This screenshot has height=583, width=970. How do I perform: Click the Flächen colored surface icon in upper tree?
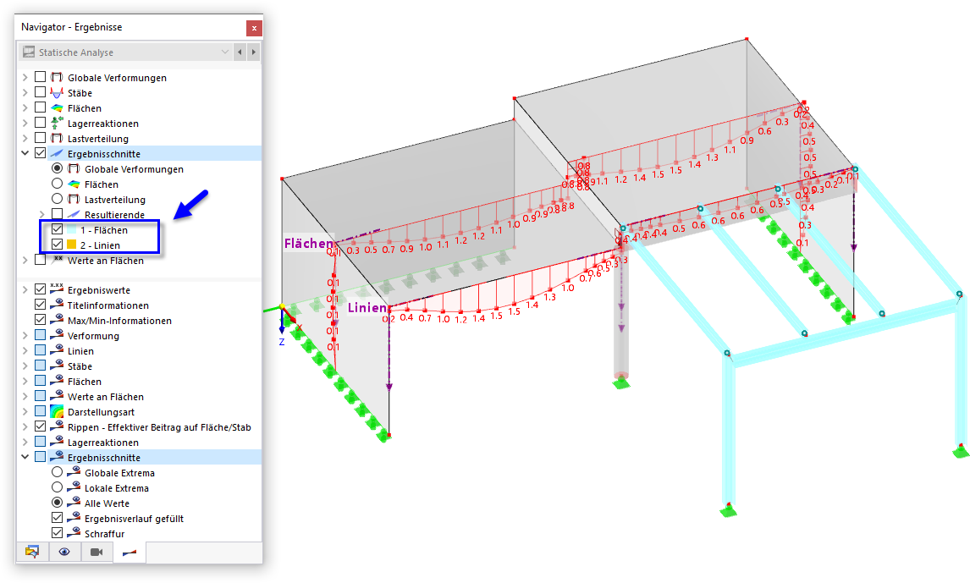[x=57, y=108]
